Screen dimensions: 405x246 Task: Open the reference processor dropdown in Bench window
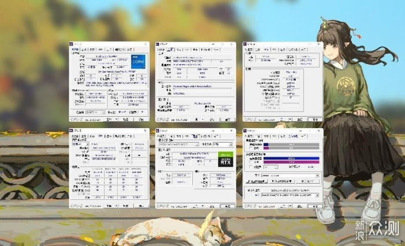[x=290, y=195]
